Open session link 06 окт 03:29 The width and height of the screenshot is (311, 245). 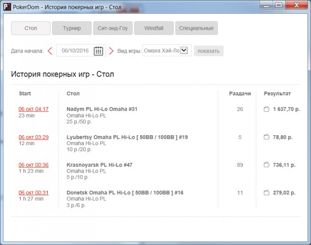[33, 137]
